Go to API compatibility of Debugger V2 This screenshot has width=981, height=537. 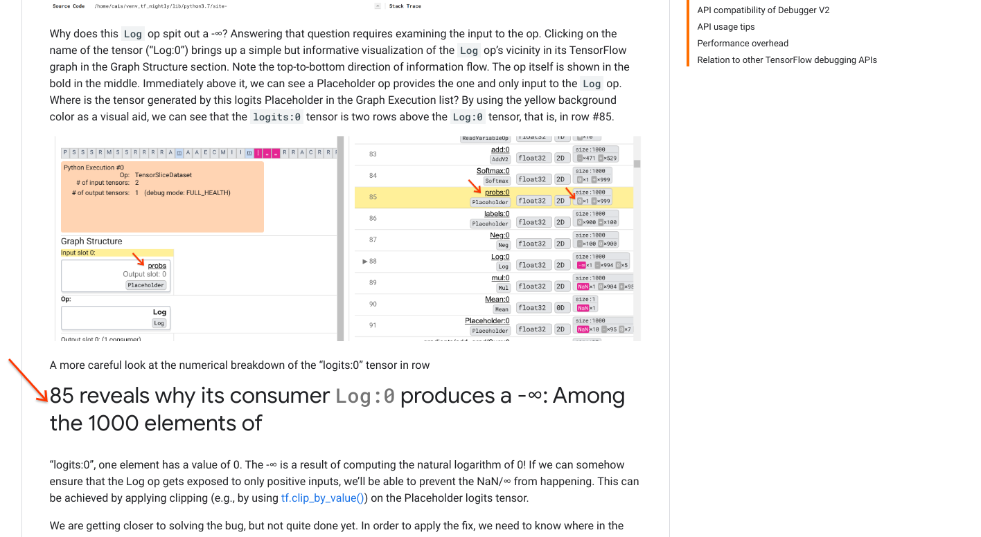coord(763,10)
